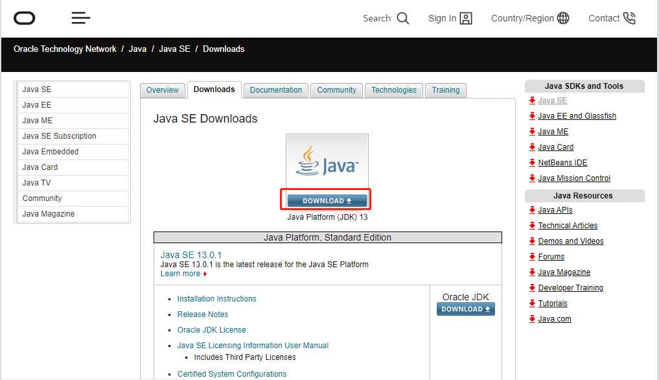Screen dimensions: 659x380
Task: Open the Release Notes link
Action: pyautogui.click(x=203, y=315)
